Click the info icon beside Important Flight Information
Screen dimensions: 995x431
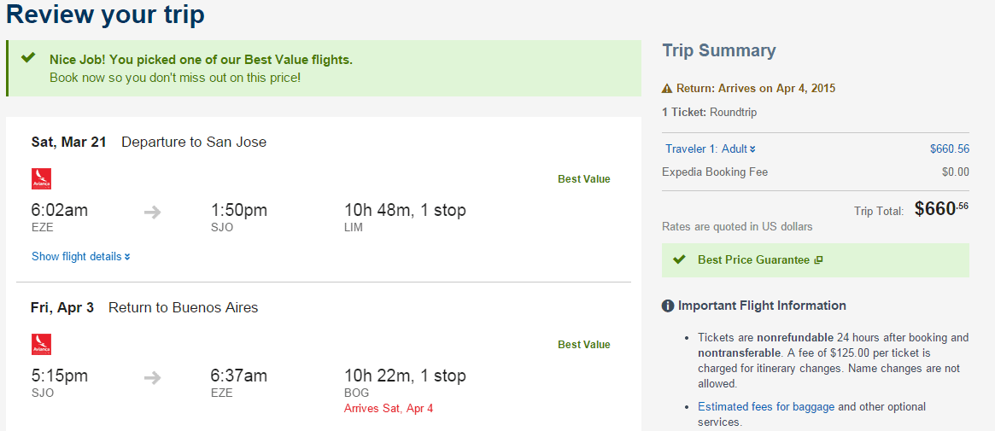click(668, 306)
